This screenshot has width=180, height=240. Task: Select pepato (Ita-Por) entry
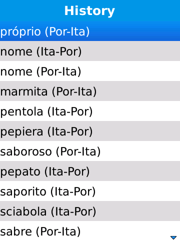point(90,171)
